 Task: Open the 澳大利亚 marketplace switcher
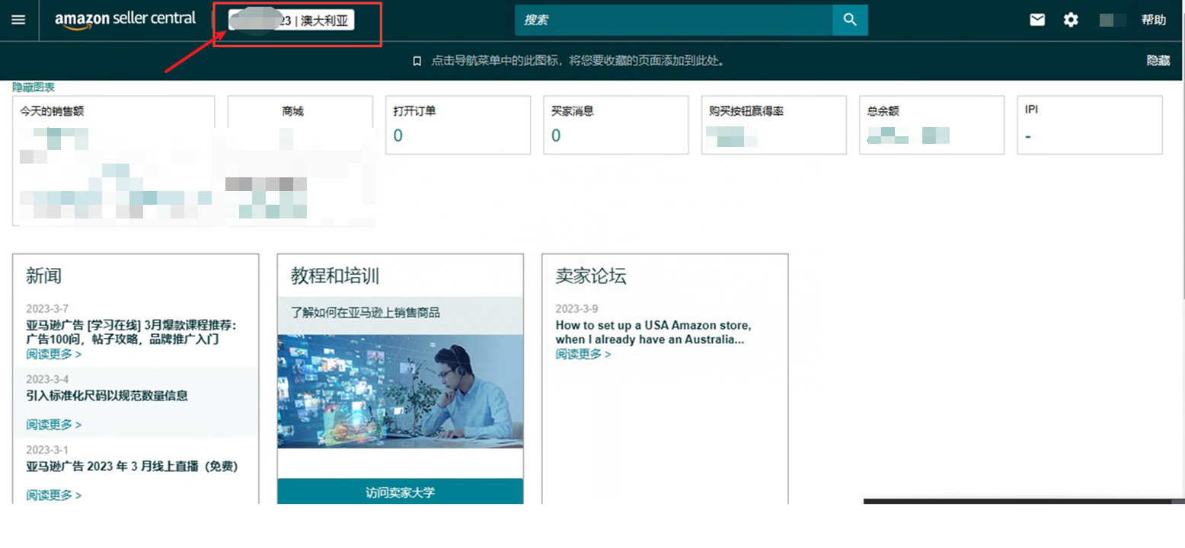click(x=291, y=21)
